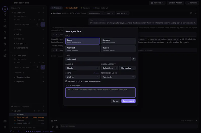Collapse the ORBIT-WEB project
The width and height of the screenshot is (201, 133).
12,55
